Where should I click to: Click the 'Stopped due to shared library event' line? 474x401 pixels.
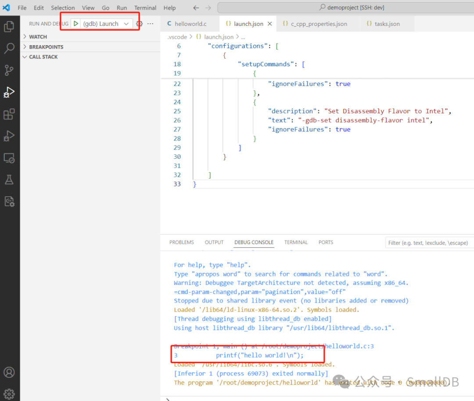291,301
